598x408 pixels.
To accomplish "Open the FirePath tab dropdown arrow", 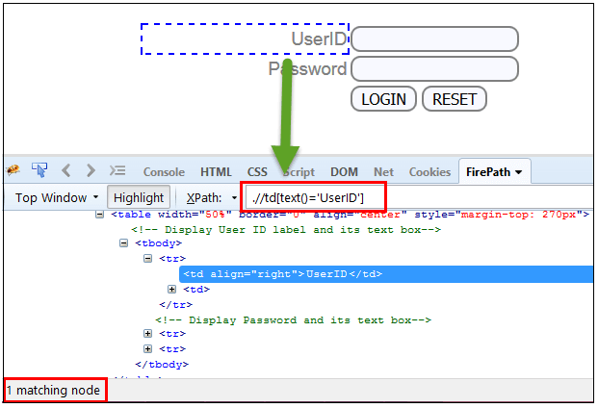I will click(519, 172).
